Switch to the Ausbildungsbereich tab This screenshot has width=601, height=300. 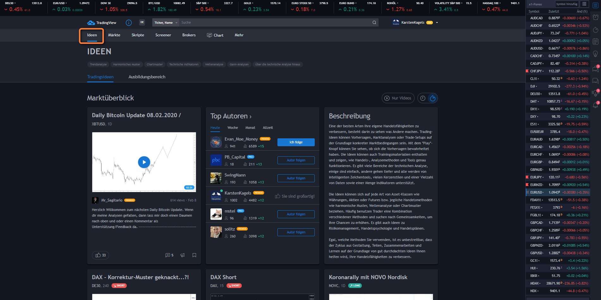147,77
